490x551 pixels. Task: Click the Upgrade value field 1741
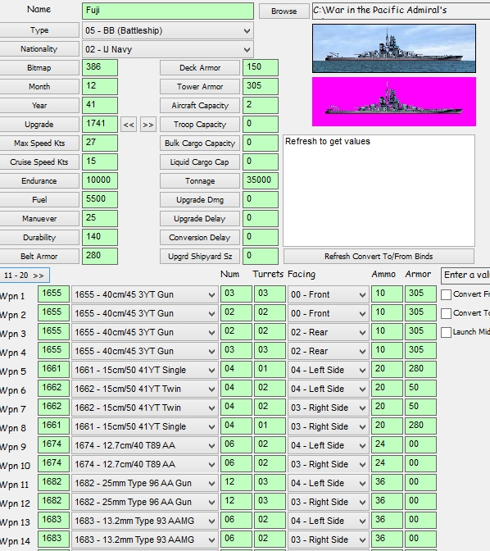[100, 125]
